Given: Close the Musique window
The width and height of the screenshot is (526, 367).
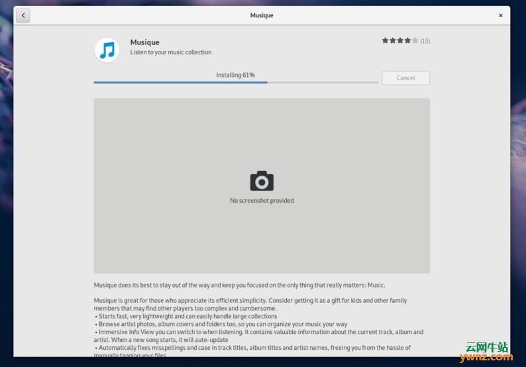Looking at the screenshot, I should (501, 15).
